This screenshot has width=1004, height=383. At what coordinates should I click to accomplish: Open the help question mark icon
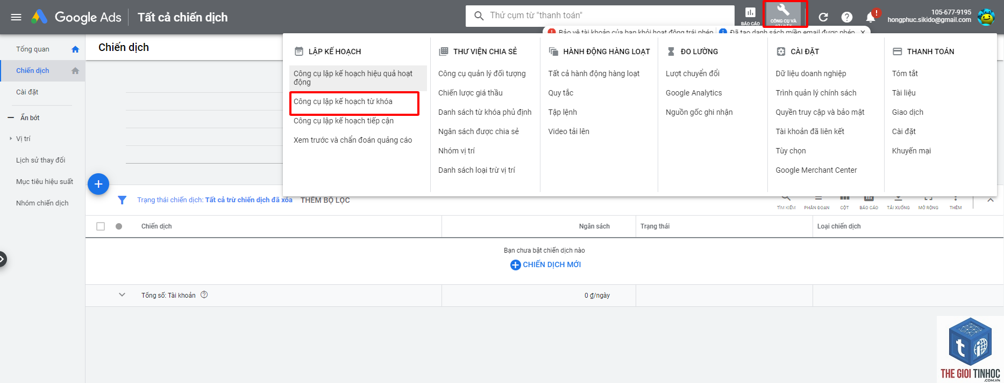[847, 17]
